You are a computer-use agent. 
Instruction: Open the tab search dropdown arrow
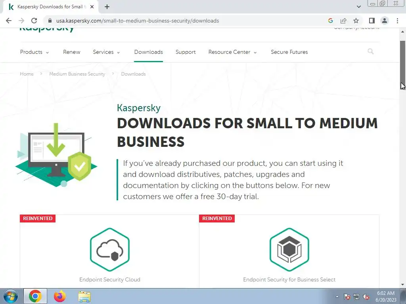[358, 7]
